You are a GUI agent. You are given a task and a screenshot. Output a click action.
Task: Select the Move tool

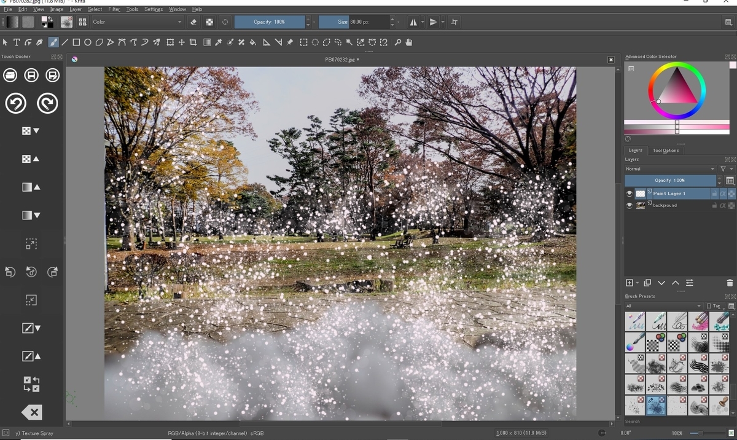(x=182, y=42)
